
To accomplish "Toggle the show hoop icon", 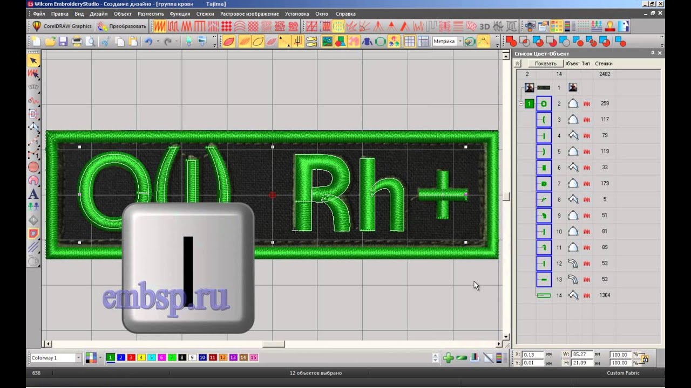I will [381, 41].
